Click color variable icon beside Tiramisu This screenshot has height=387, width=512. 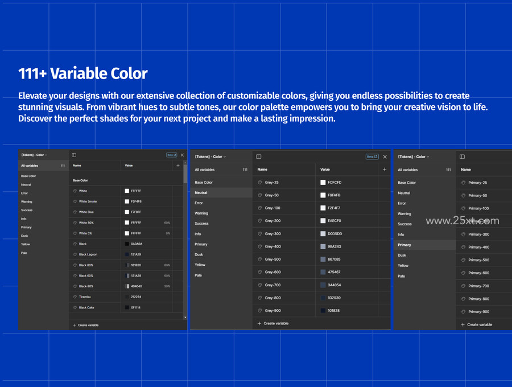(x=75, y=297)
